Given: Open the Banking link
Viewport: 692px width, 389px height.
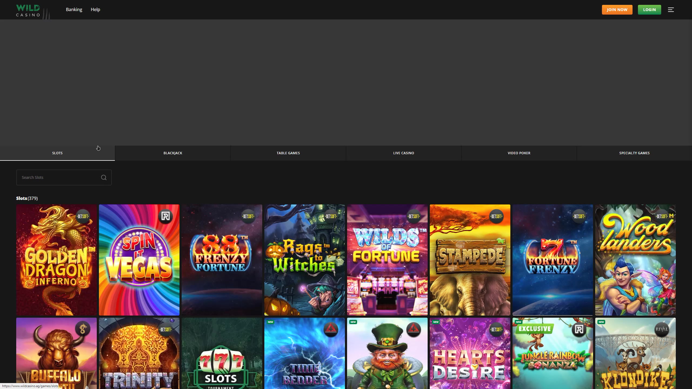Looking at the screenshot, I should point(74,9).
